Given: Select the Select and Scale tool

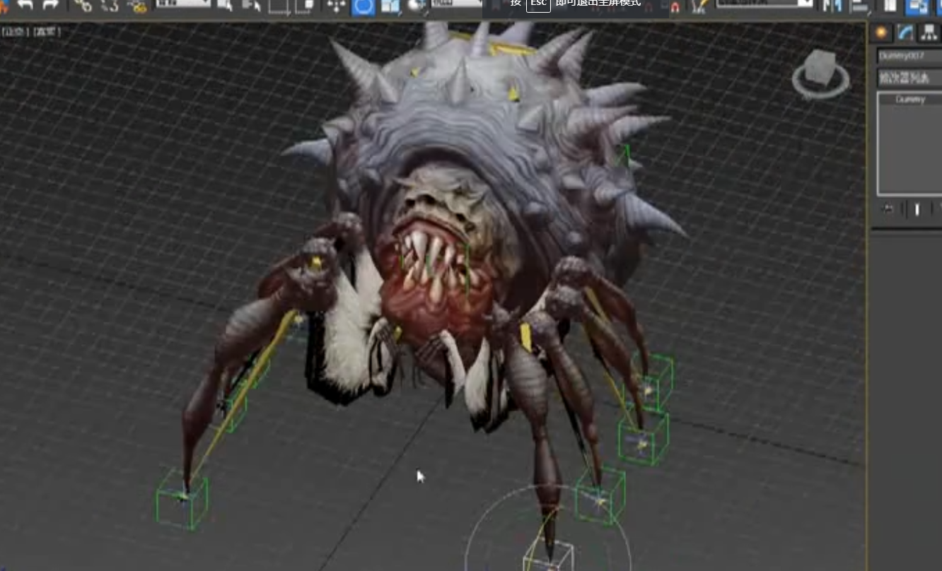Looking at the screenshot, I should coord(390,6).
